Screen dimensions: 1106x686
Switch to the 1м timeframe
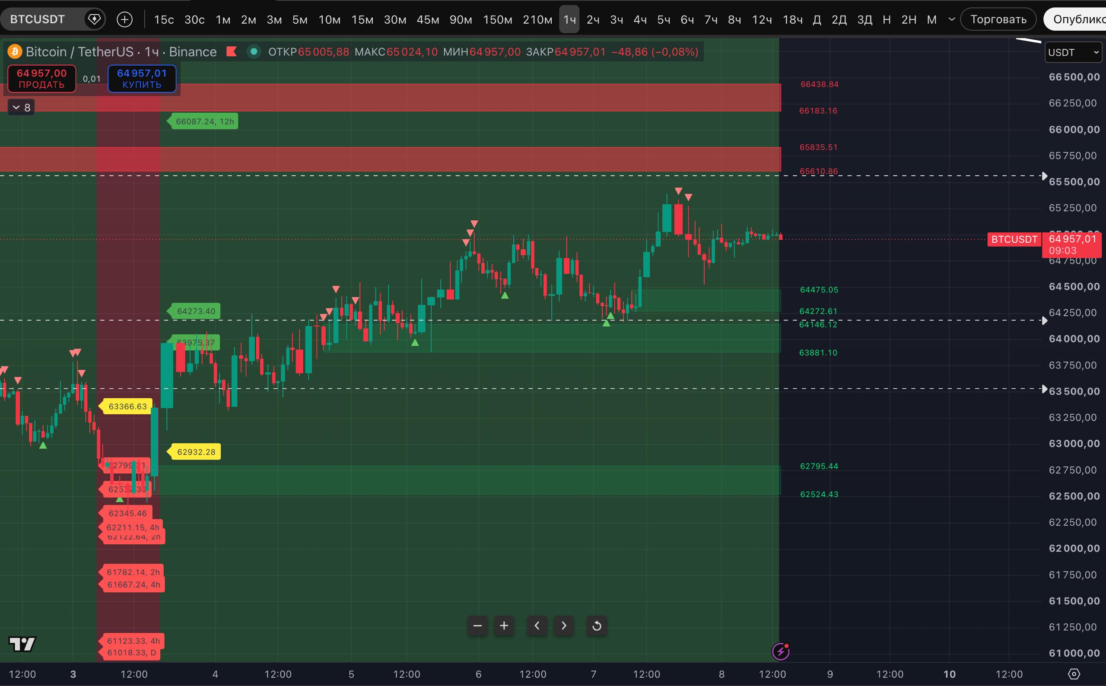223,19
